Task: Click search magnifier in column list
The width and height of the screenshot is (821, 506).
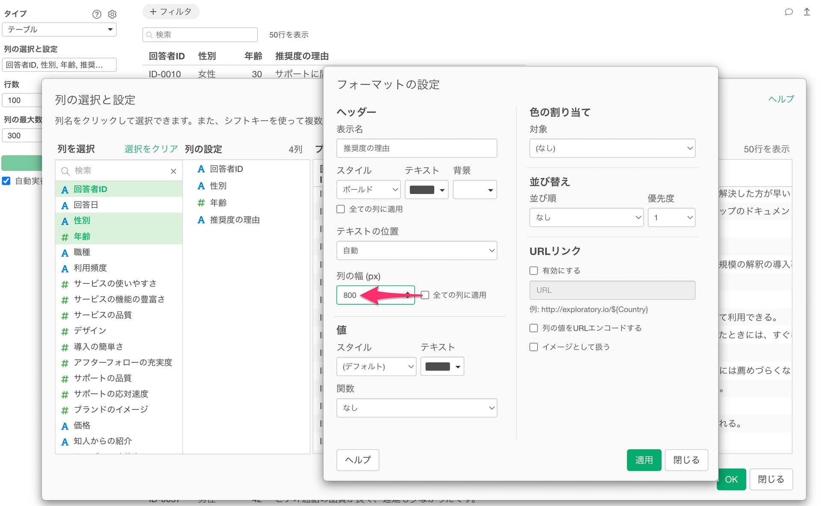Action: [65, 171]
